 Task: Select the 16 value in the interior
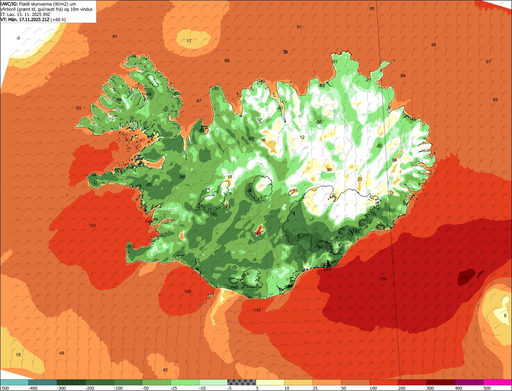(263, 140)
